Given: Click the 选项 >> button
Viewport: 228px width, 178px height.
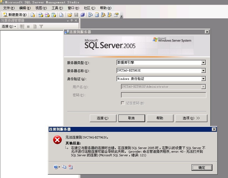Looking at the screenshot, I should click(x=191, y=118).
